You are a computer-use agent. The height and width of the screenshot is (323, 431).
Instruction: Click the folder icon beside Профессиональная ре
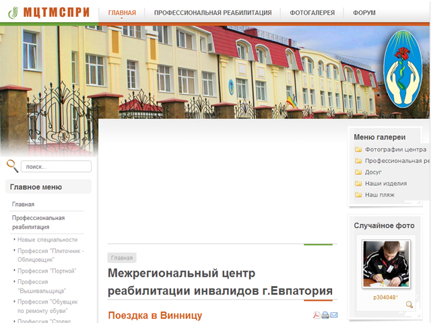tap(358, 161)
